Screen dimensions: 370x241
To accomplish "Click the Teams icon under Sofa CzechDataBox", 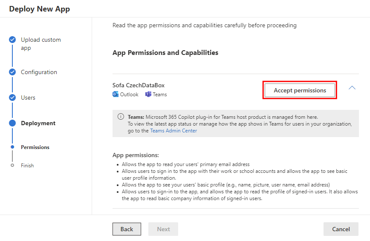I will [x=148, y=95].
